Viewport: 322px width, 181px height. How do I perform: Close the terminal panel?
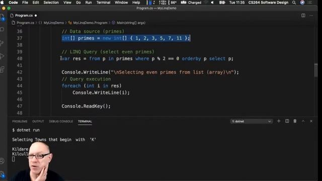coord(311,121)
